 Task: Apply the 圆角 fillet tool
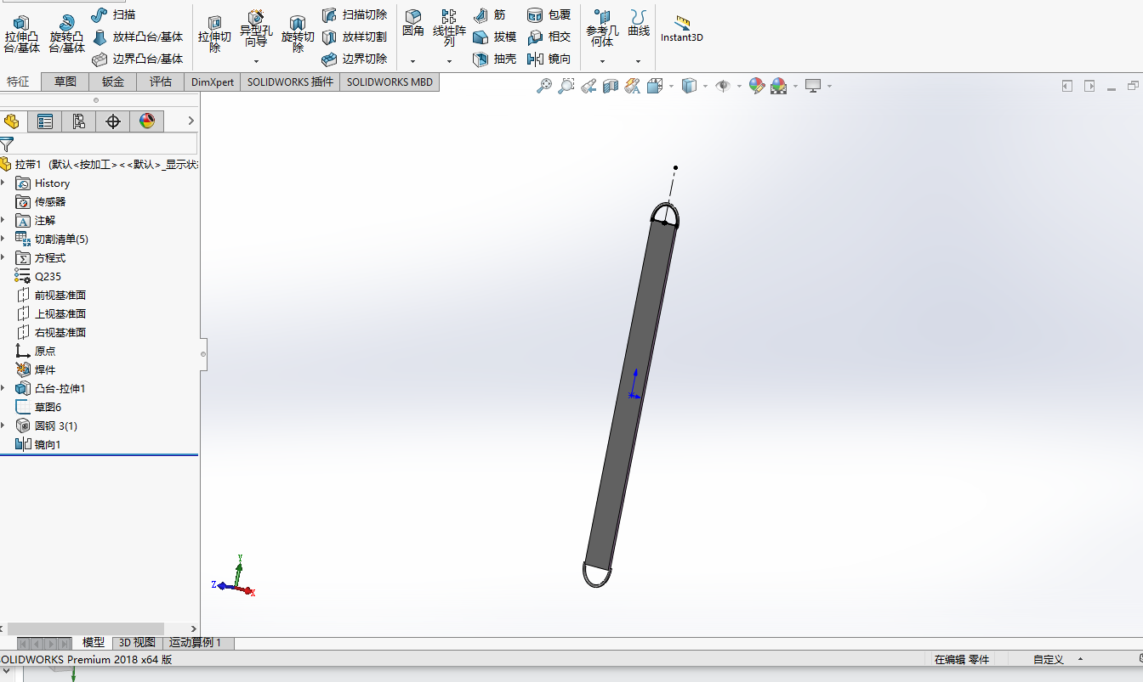click(x=413, y=24)
